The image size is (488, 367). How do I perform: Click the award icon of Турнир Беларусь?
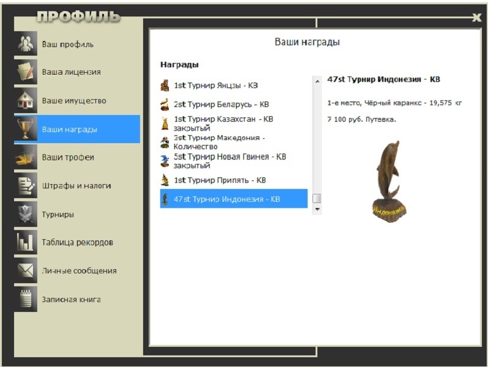[165, 104]
